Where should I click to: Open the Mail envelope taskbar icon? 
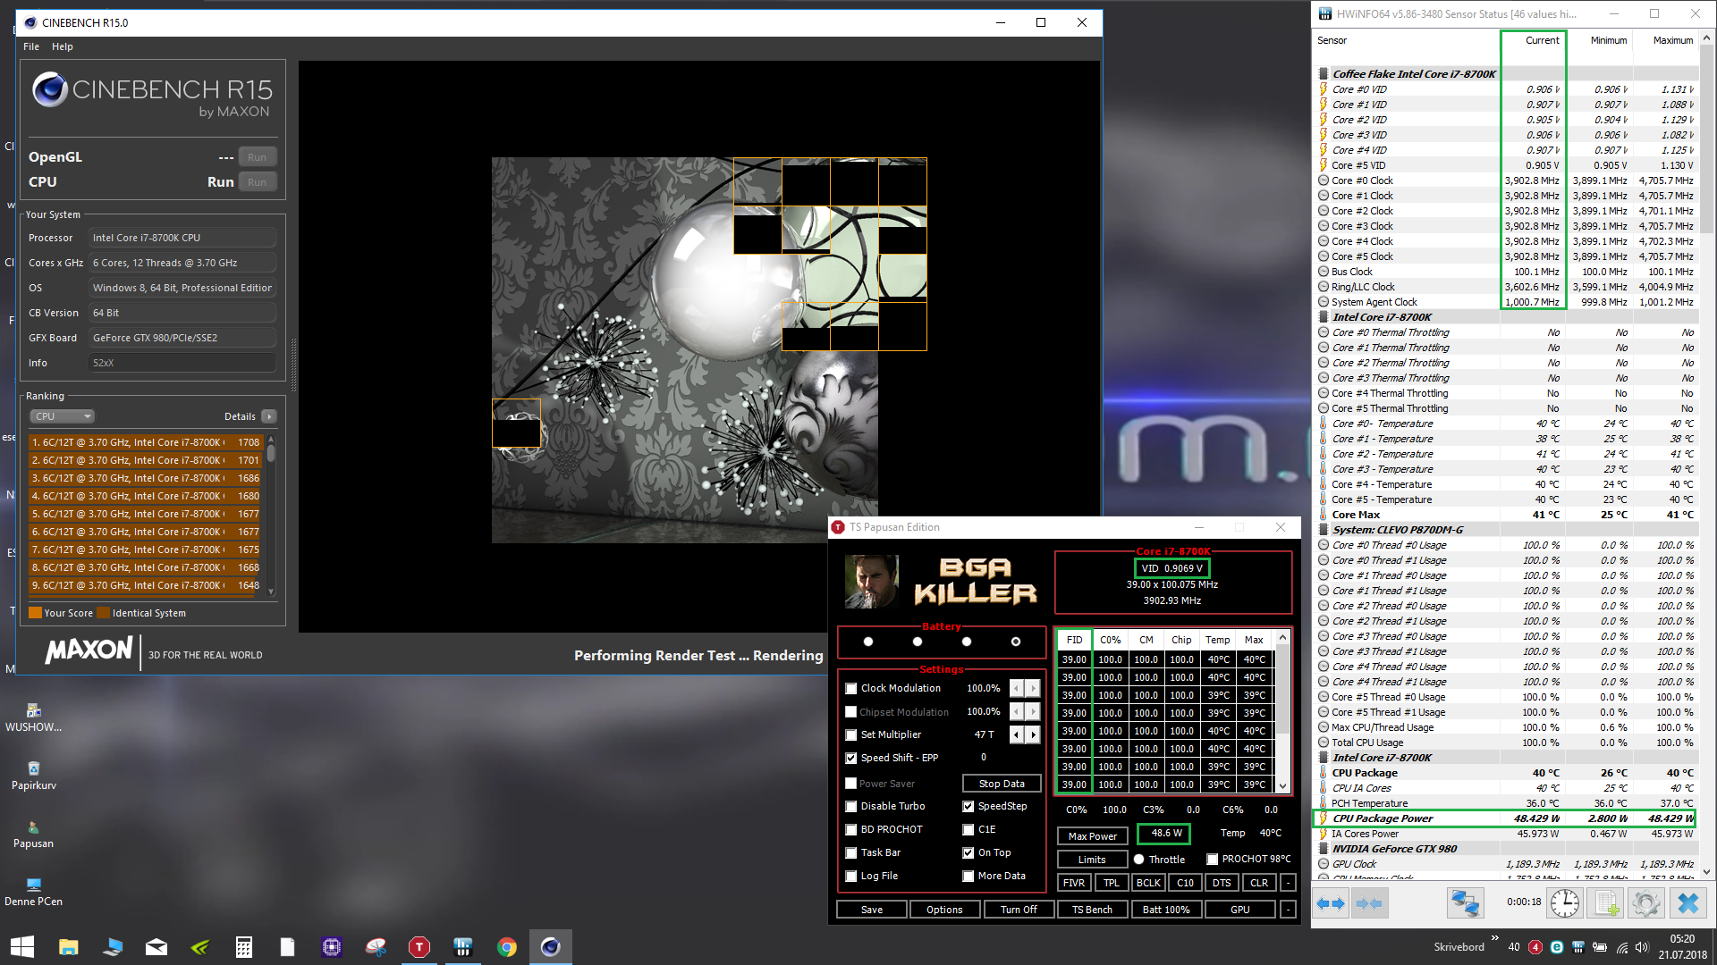tap(156, 947)
